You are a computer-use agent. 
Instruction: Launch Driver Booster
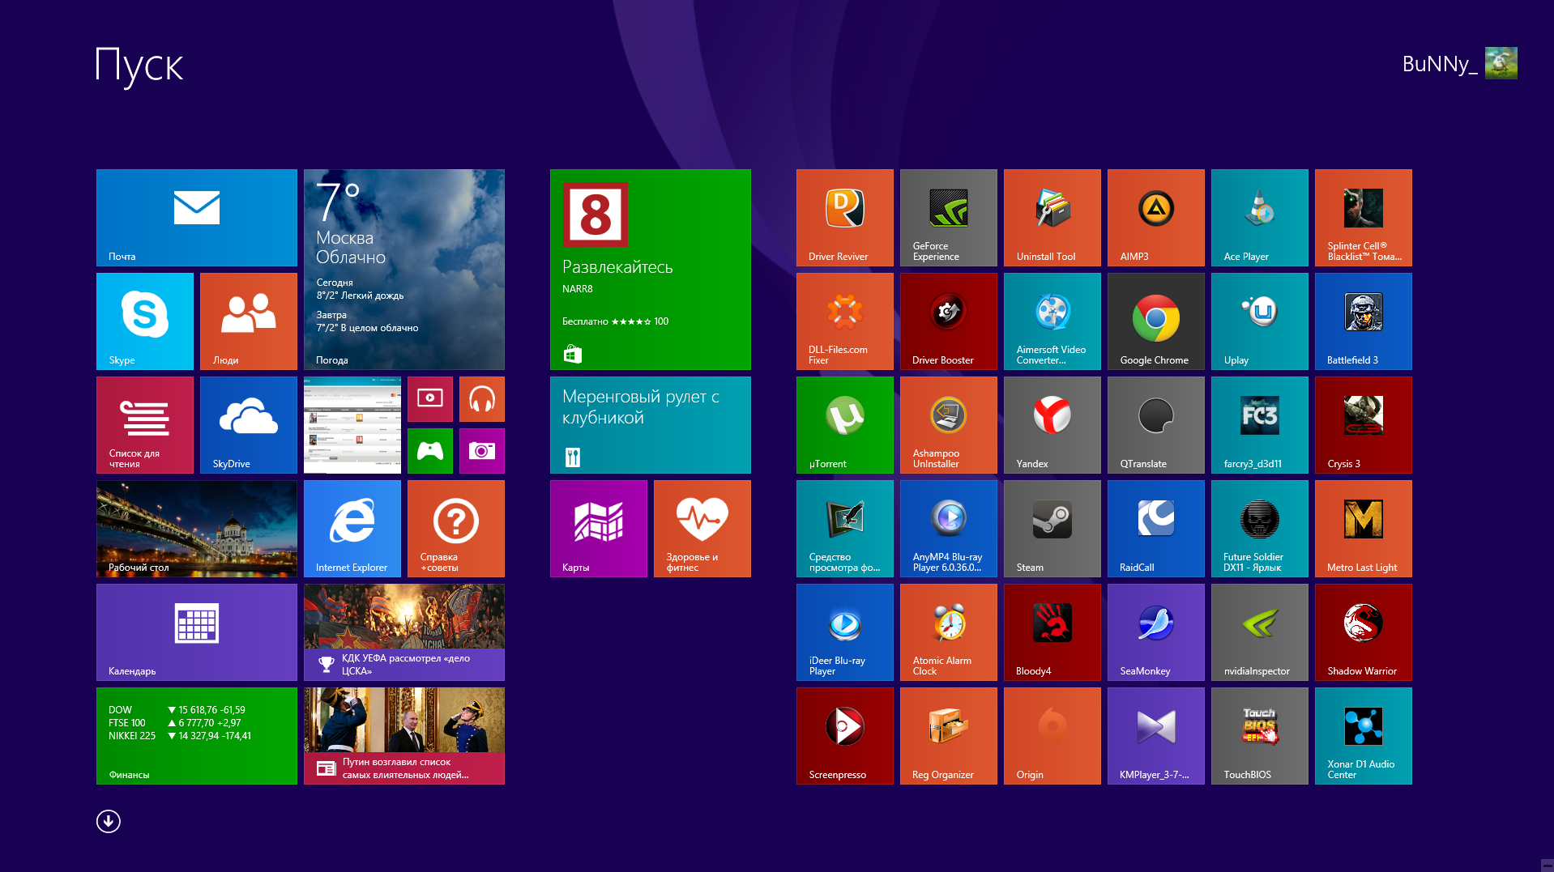tap(949, 321)
